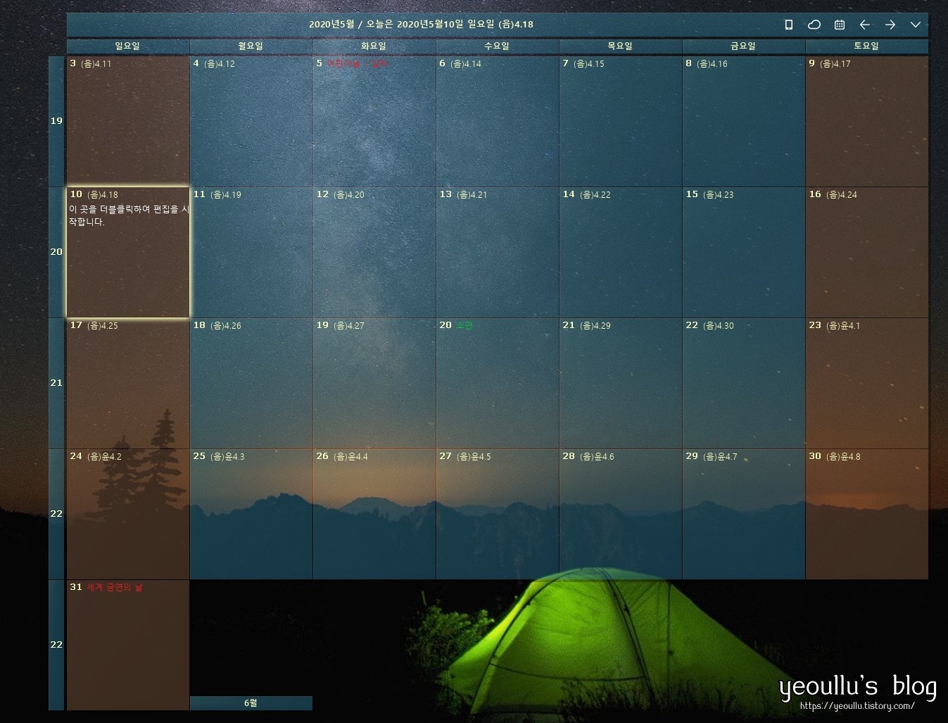The height and width of the screenshot is (723, 948).
Task: Select the May 25 (음)윤4.3 cell
Action: point(251,514)
